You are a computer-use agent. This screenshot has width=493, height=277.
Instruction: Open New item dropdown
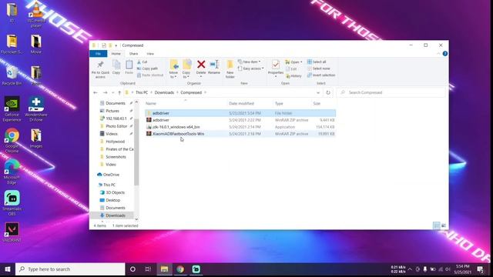(249, 62)
